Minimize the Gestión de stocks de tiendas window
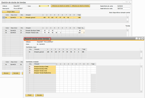The height and width of the screenshot is (98, 145). [124, 2]
